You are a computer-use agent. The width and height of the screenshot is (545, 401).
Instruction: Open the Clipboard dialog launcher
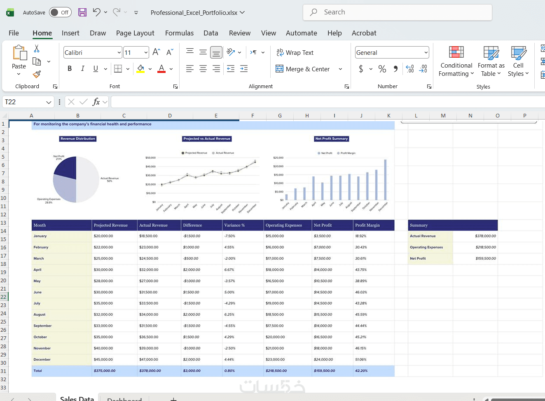pyautogui.click(x=55, y=87)
